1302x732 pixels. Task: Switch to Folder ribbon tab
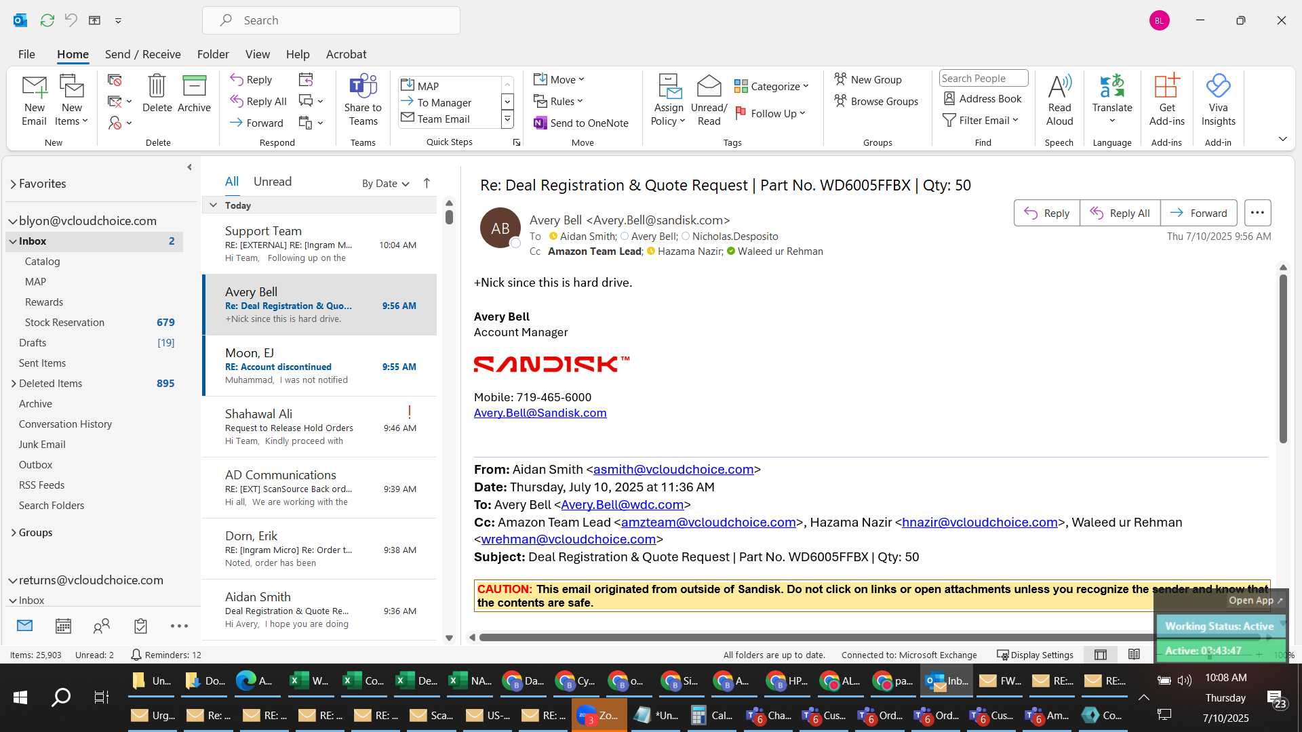click(213, 54)
